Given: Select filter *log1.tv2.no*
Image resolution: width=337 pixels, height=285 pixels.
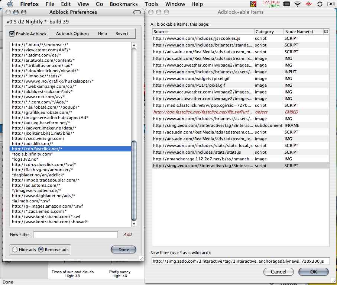Looking at the screenshot, I should click(70, 159).
